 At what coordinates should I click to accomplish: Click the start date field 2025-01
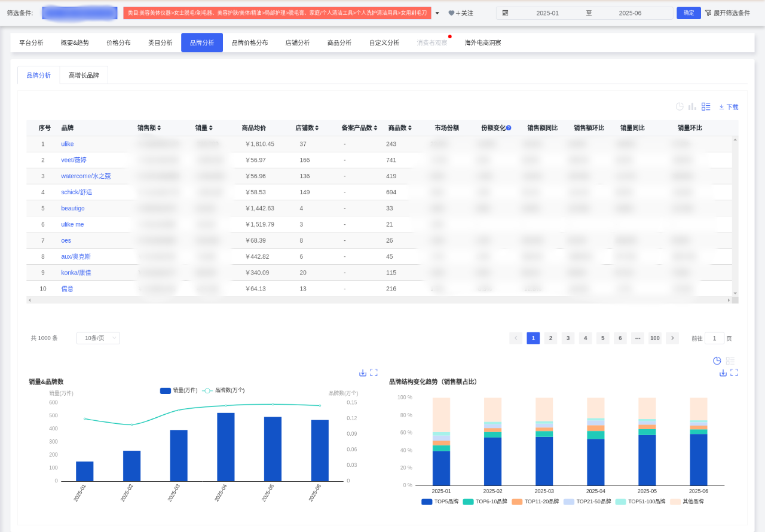tap(547, 13)
